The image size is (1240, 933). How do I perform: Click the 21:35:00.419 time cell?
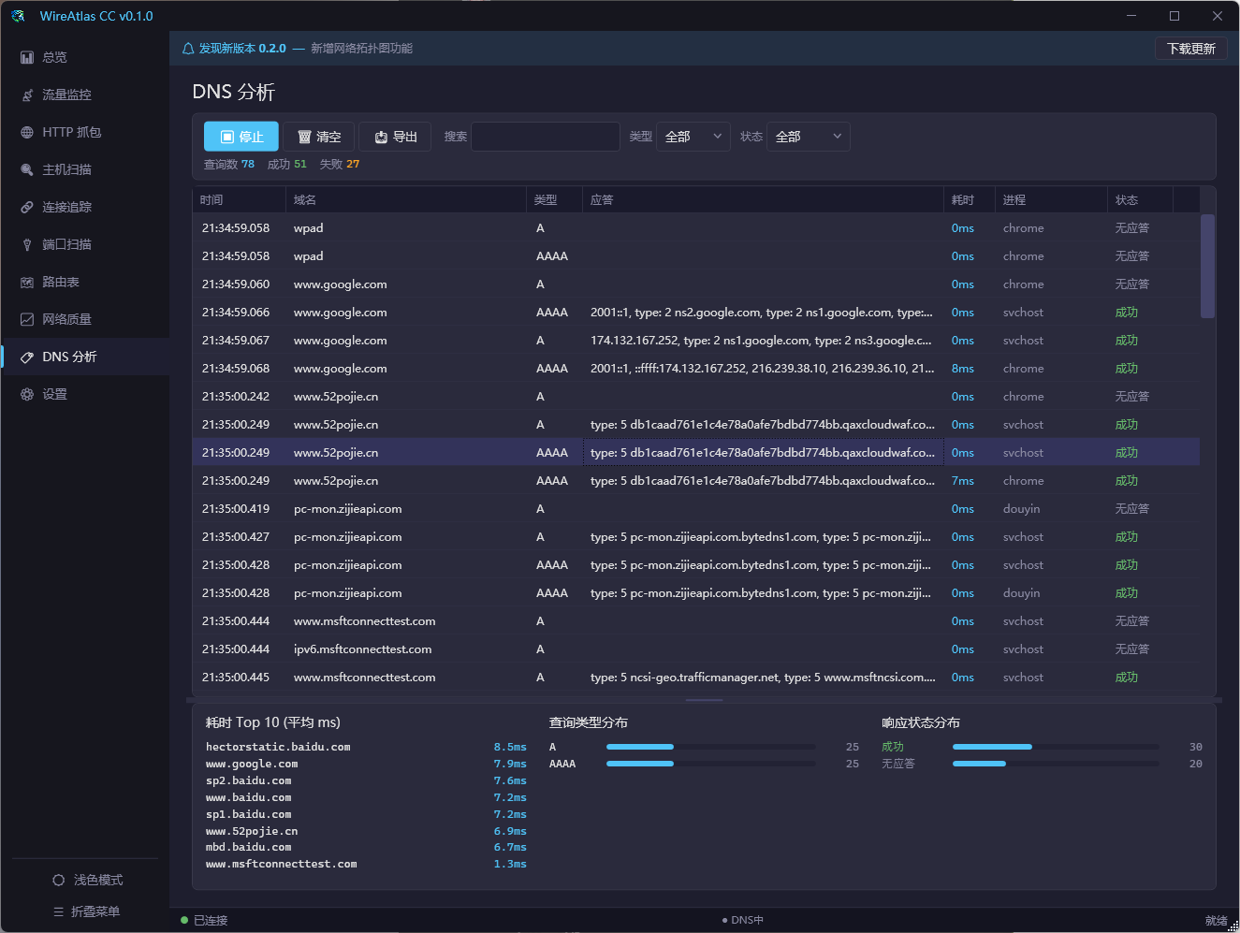[x=236, y=509]
